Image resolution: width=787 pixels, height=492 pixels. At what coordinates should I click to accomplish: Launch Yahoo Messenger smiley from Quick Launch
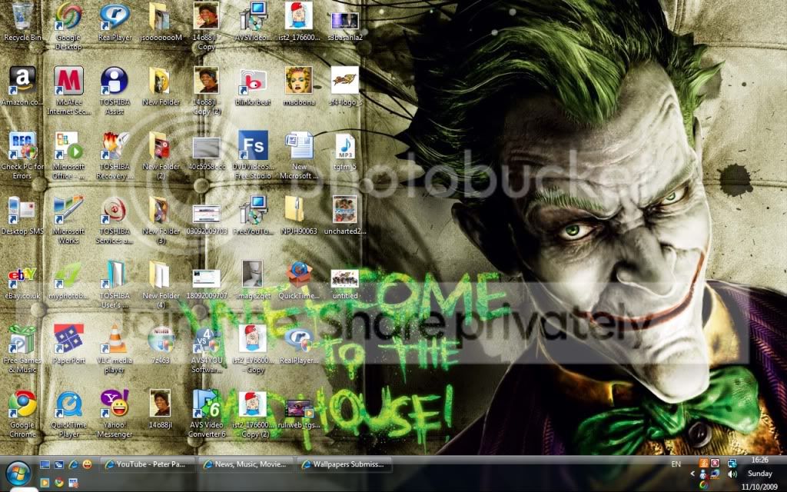(x=88, y=464)
